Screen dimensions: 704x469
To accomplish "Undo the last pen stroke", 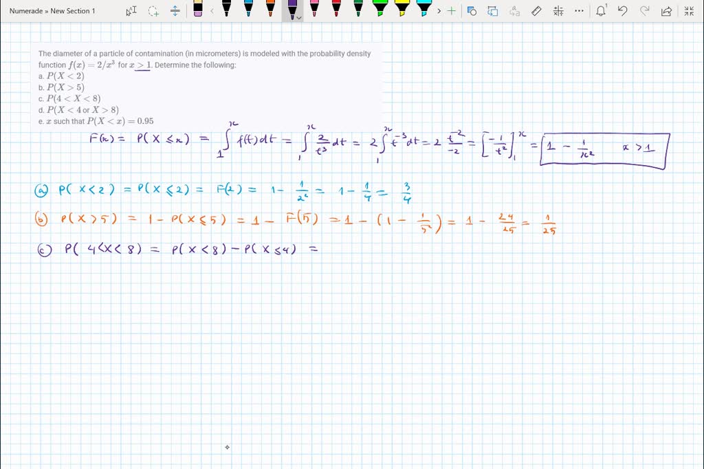I will point(622,11).
